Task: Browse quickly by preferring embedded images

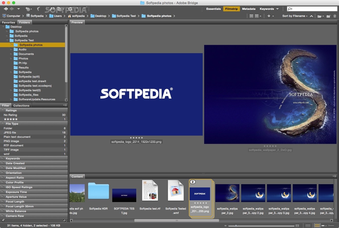Action: tap(251, 16)
